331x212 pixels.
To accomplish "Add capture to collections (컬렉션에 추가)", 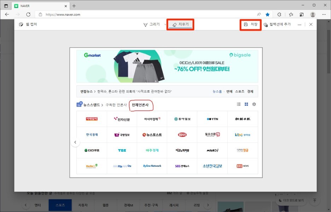I will point(277,24).
